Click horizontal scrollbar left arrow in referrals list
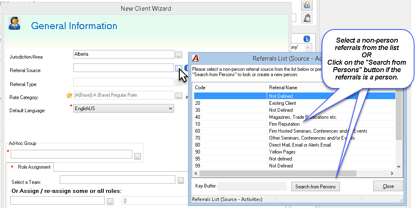This screenshot has height=208, width=417. tap(196, 173)
